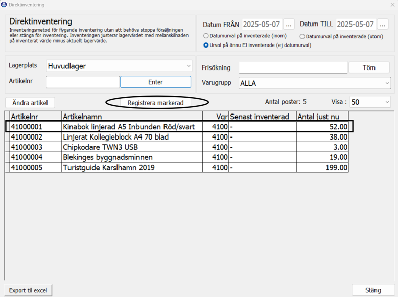
Task: Select article number 41000005
Action: [36, 168]
